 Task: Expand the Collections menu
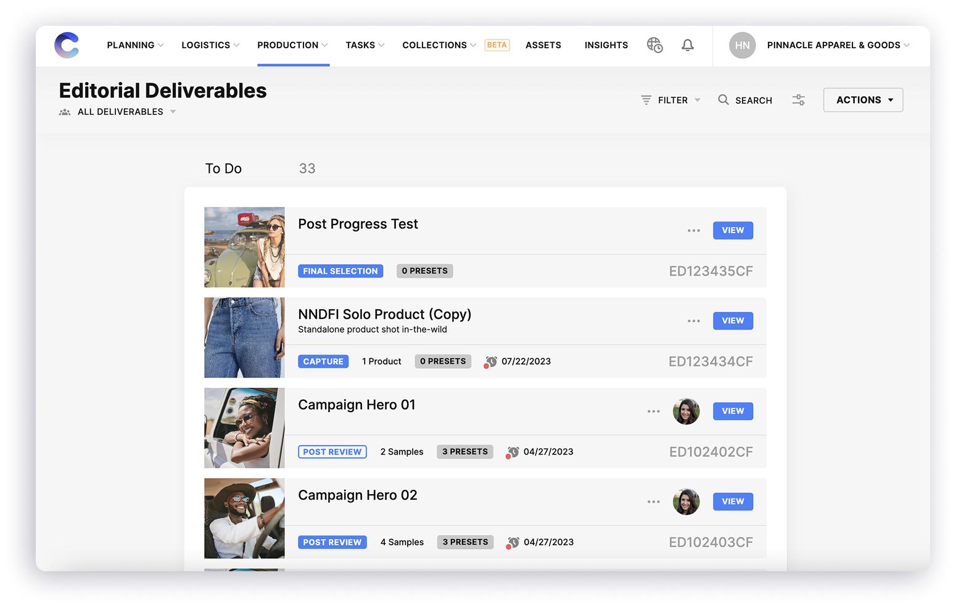pyautogui.click(x=439, y=45)
